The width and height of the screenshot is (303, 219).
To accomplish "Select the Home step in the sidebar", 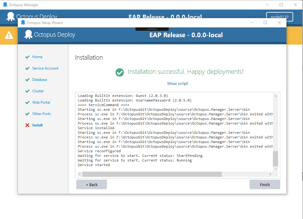I will coord(37,57).
